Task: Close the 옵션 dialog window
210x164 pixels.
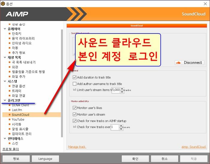Action: (x=205, y=4)
